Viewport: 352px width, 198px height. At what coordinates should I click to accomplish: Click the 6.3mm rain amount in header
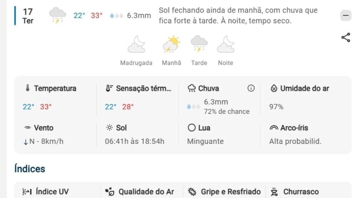139,15
